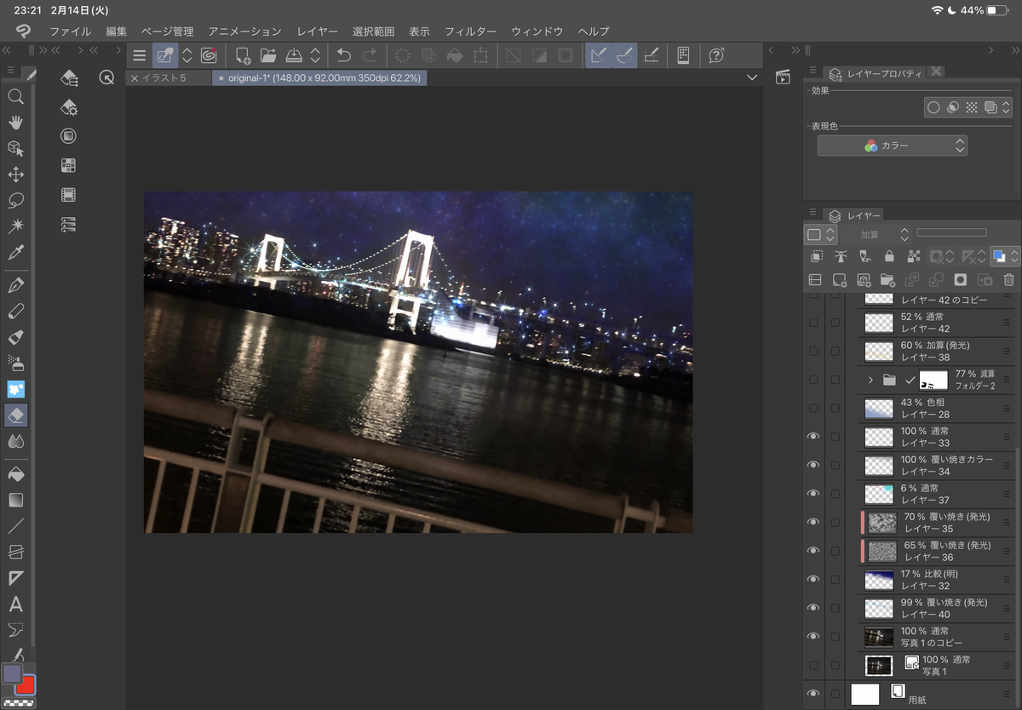The height and width of the screenshot is (710, 1022).
Task: Open the ウィンドウ menu
Action: pos(537,31)
